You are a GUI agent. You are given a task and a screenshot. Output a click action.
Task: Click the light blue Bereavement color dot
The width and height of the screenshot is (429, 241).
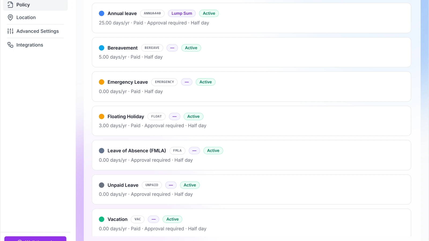(x=102, y=48)
